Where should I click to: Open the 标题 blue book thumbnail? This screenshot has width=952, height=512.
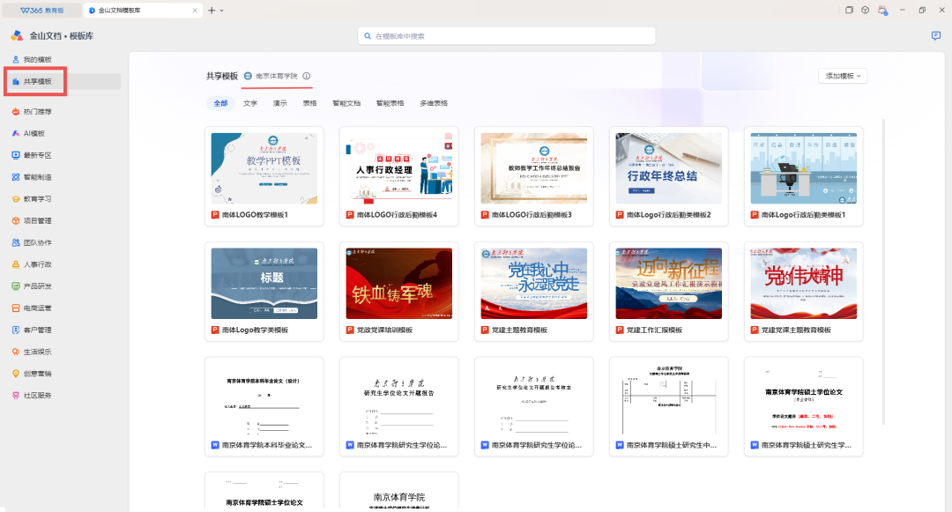pyautogui.click(x=264, y=283)
